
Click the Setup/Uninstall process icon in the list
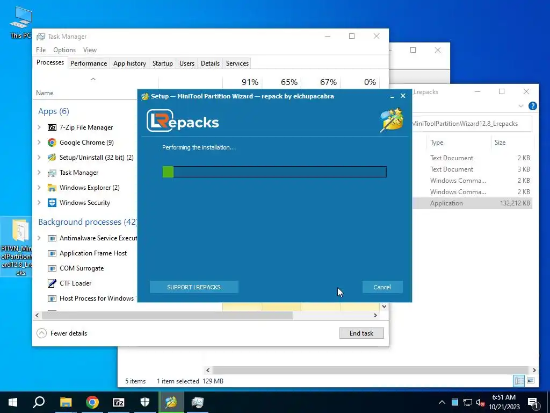[x=52, y=158]
